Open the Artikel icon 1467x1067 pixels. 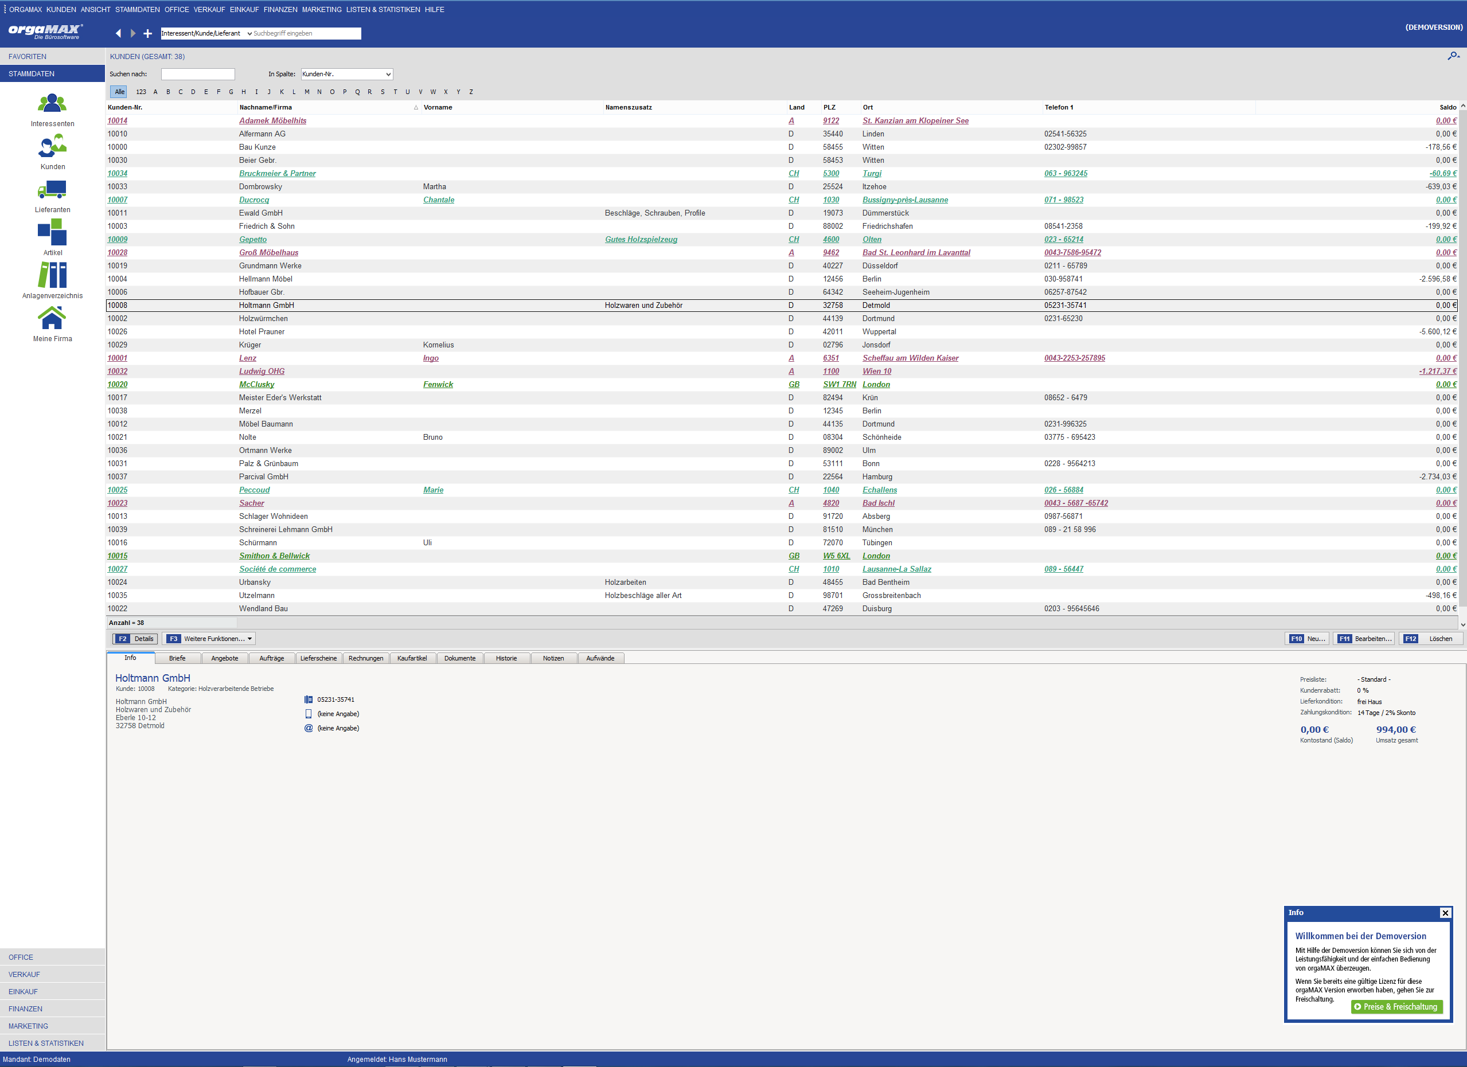(52, 232)
